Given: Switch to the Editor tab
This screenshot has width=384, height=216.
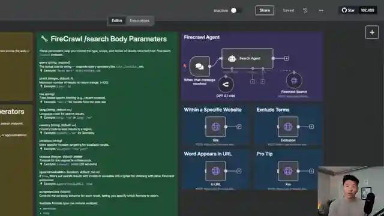Looking at the screenshot, I should 117,20.
